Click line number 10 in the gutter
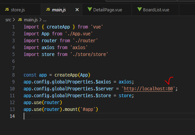Viewport: 195px width, 135px height. pos(12,89)
